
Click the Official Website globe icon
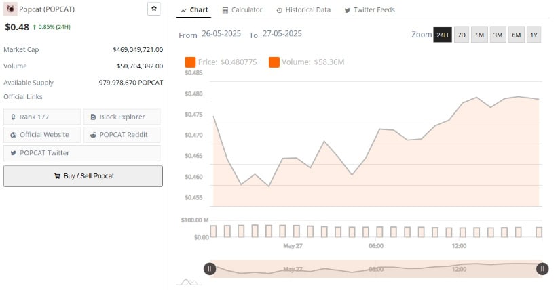click(x=13, y=136)
